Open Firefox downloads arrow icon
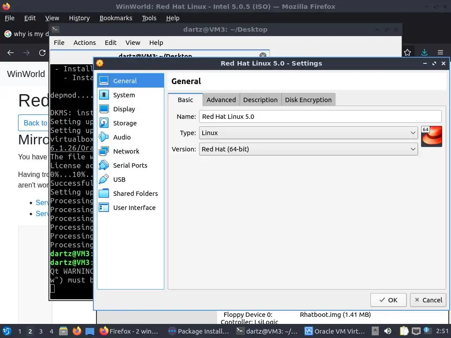451x338 pixels. (x=424, y=53)
